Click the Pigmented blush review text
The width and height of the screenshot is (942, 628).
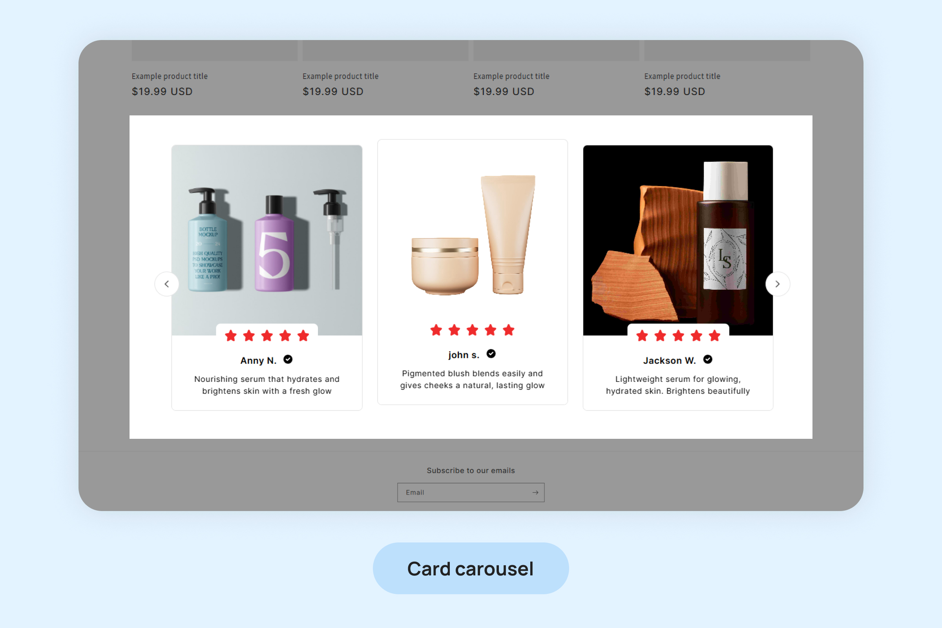coord(472,379)
